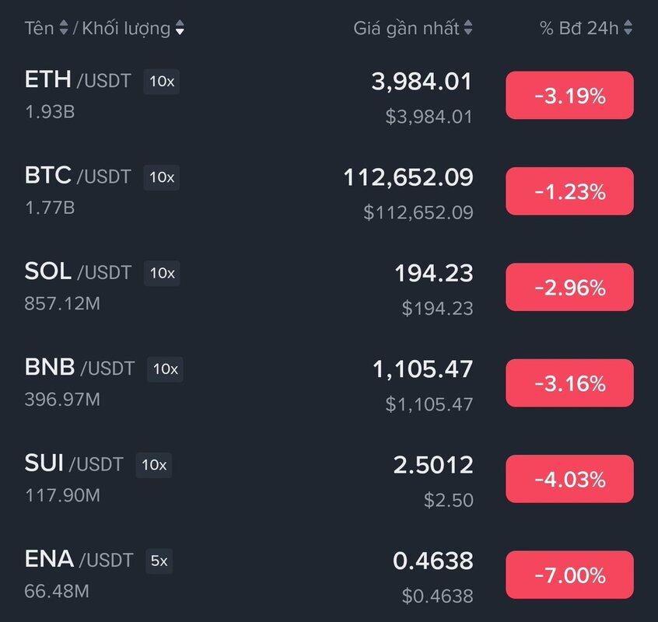This screenshot has height=622, width=658.
Task: Select BNB last price 1,105.47
Action: (x=422, y=369)
